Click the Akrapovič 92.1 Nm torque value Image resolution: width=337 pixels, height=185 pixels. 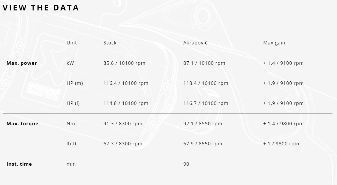(203, 124)
